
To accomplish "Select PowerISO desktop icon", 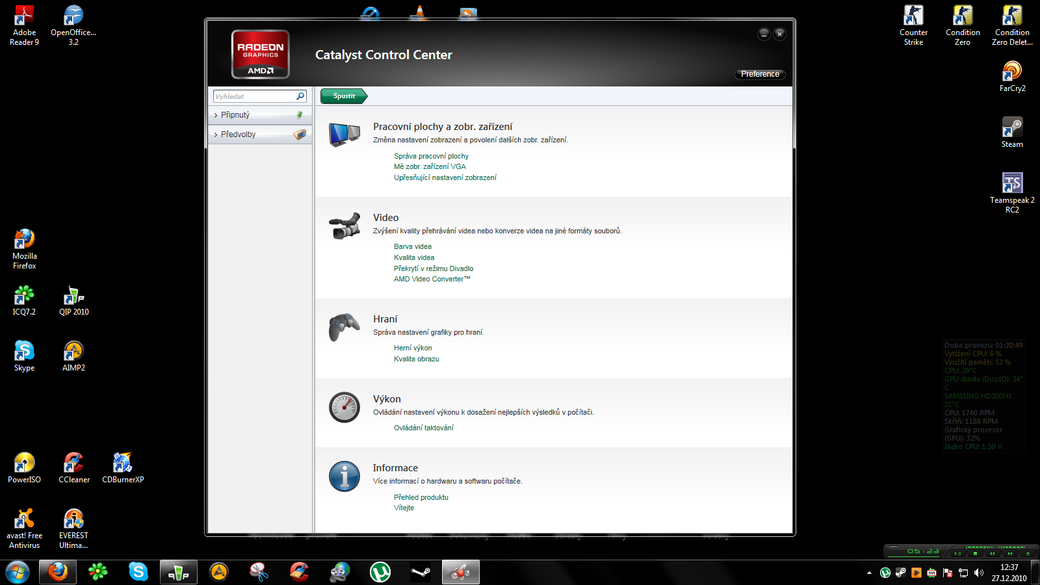I will (x=24, y=468).
